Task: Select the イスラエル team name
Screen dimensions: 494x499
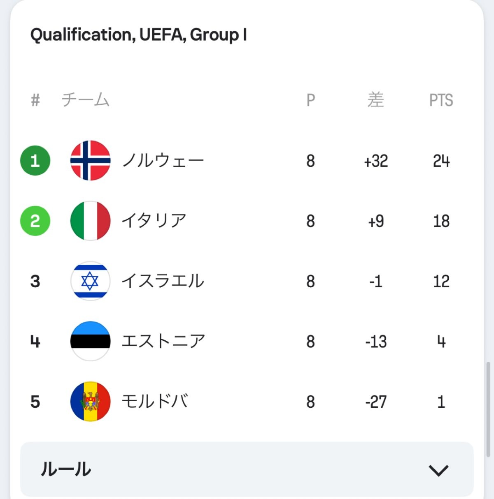Action: [163, 281]
